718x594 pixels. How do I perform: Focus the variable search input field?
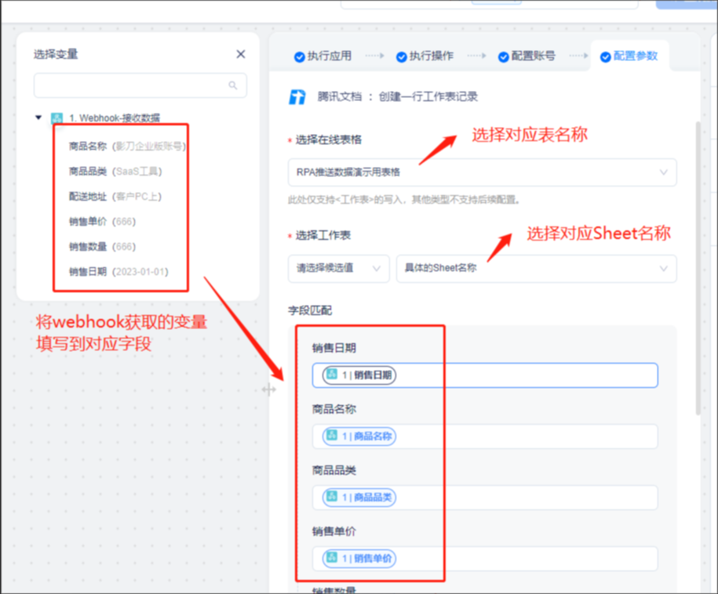(x=140, y=85)
